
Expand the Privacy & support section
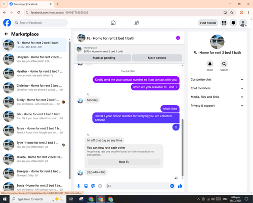pyautogui.click(x=217, y=106)
